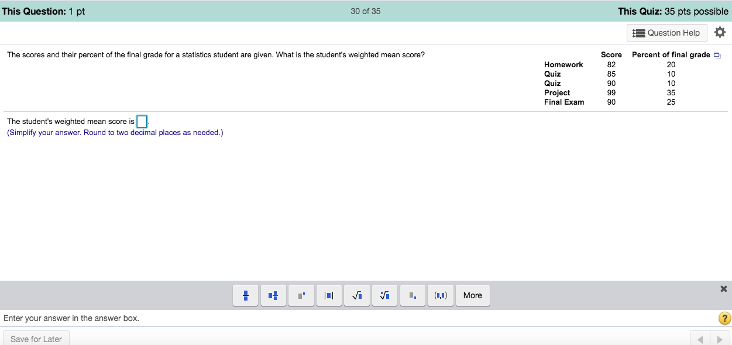Click the Project score 99

[611, 93]
